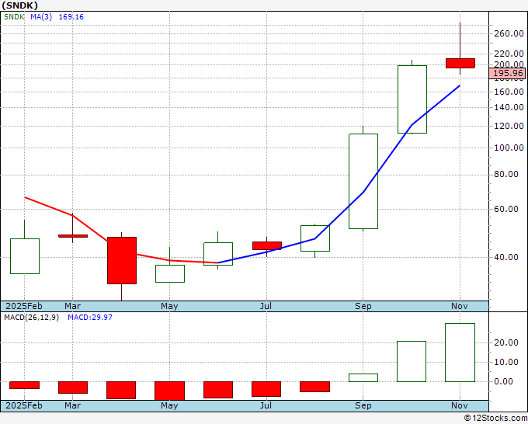The width and height of the screenshot is (528, 424).
Task: Click the May label on price chart axis
Action: 169,306
